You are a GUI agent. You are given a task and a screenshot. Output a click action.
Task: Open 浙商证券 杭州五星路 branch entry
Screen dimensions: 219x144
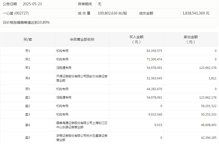[82, 138]
